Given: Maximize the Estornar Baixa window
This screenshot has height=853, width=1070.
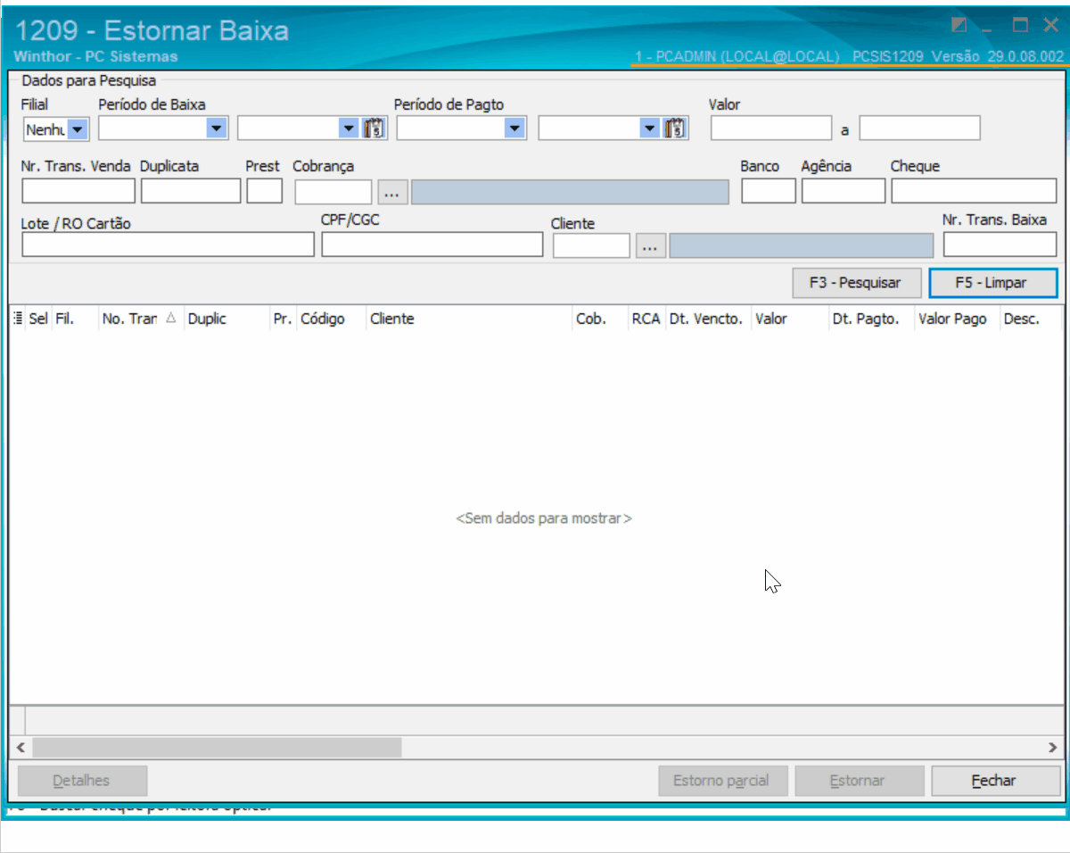Looking at the screenshot, I should (x=1020, y=25).
